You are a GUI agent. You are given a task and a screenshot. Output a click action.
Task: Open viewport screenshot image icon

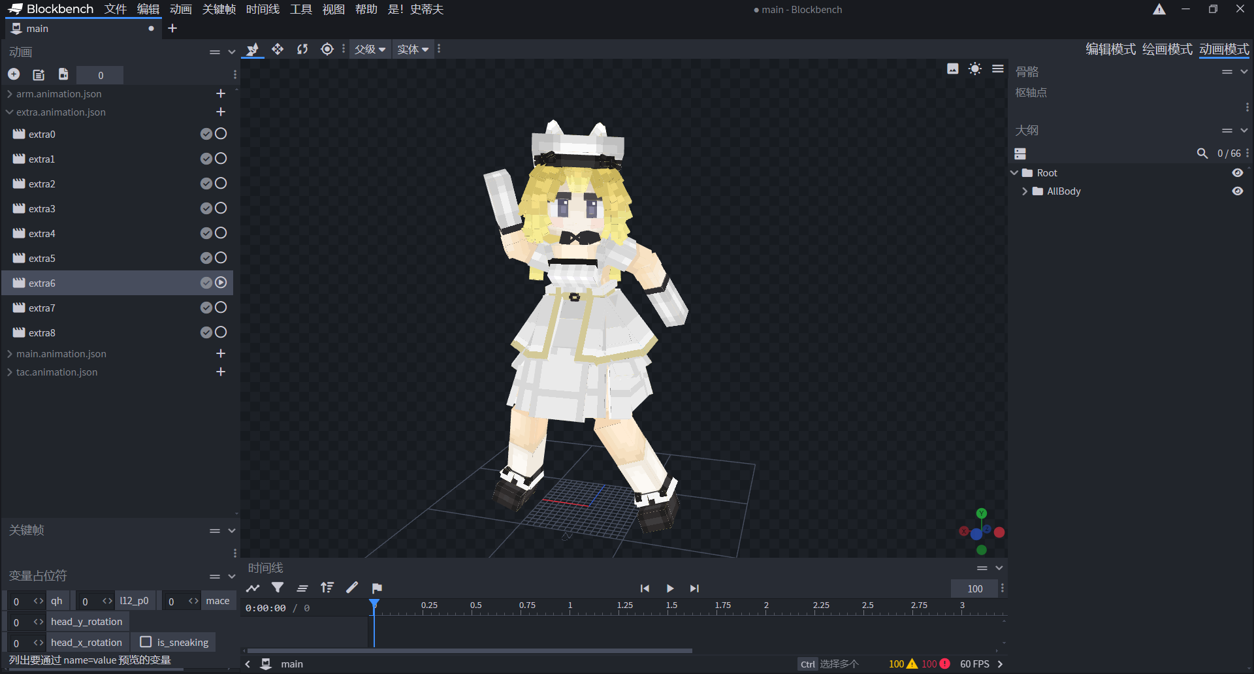[953, 69]
